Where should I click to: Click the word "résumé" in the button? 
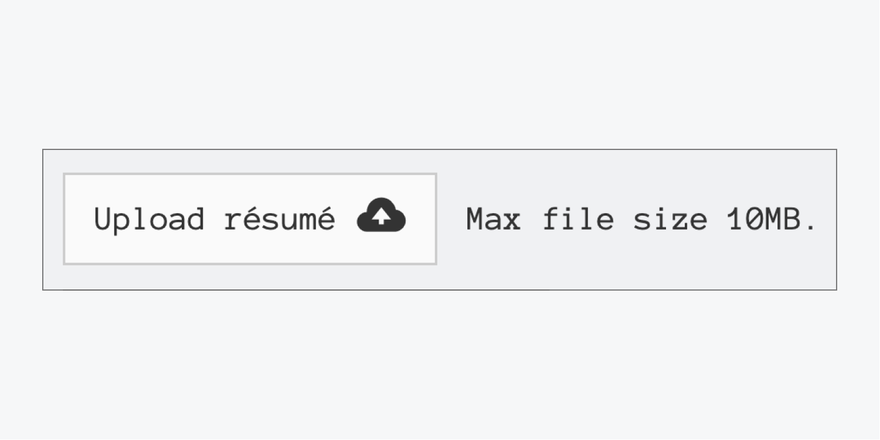[x=280, y=218]
